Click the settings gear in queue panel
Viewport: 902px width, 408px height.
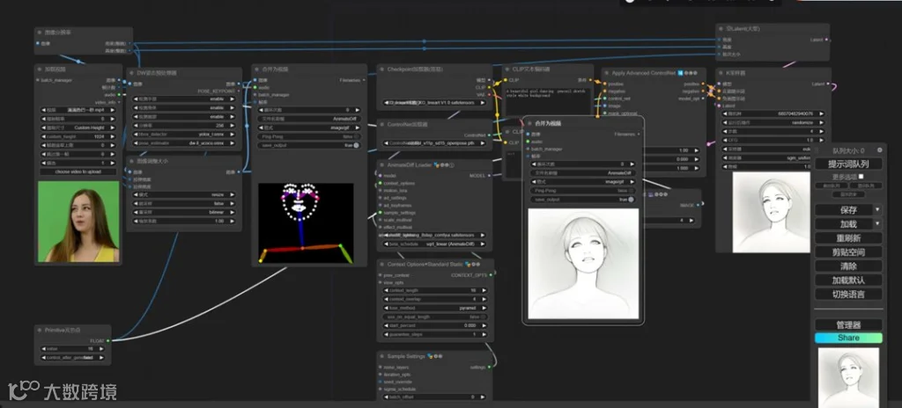click(x=878, y=150)
